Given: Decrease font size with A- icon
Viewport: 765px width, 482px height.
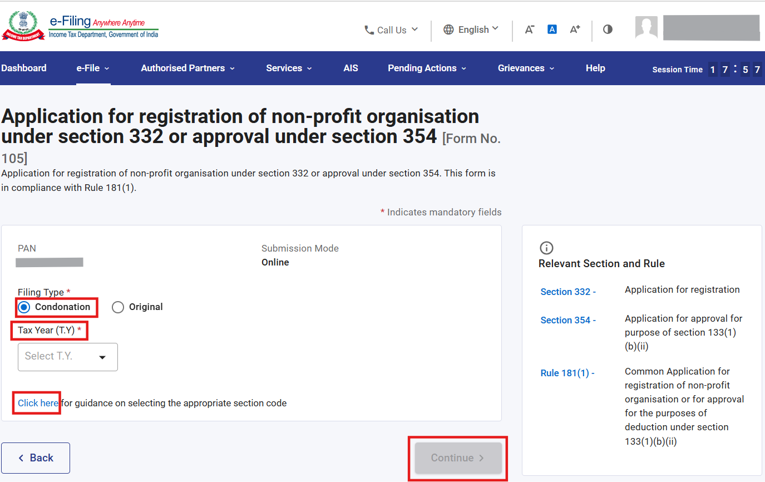Looking at the screenshot, I should 530,29.
